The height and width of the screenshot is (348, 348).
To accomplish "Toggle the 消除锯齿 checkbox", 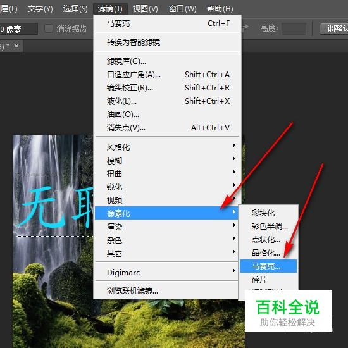I will (49, 28).
